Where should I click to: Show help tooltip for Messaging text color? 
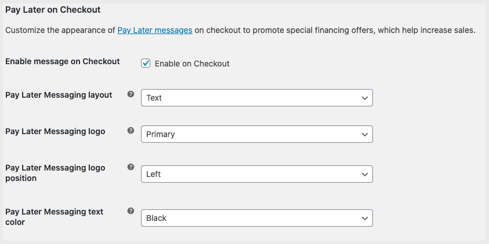click(131, 211)
